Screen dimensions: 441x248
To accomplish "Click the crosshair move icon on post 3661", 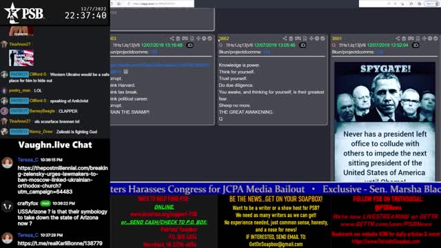I will (424, 39).
